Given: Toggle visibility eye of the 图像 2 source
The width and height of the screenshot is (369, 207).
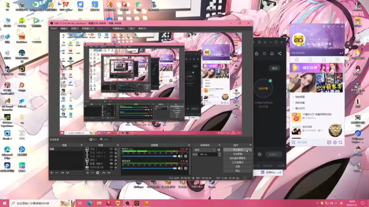Looking at the screenshot, I should 111,160.
